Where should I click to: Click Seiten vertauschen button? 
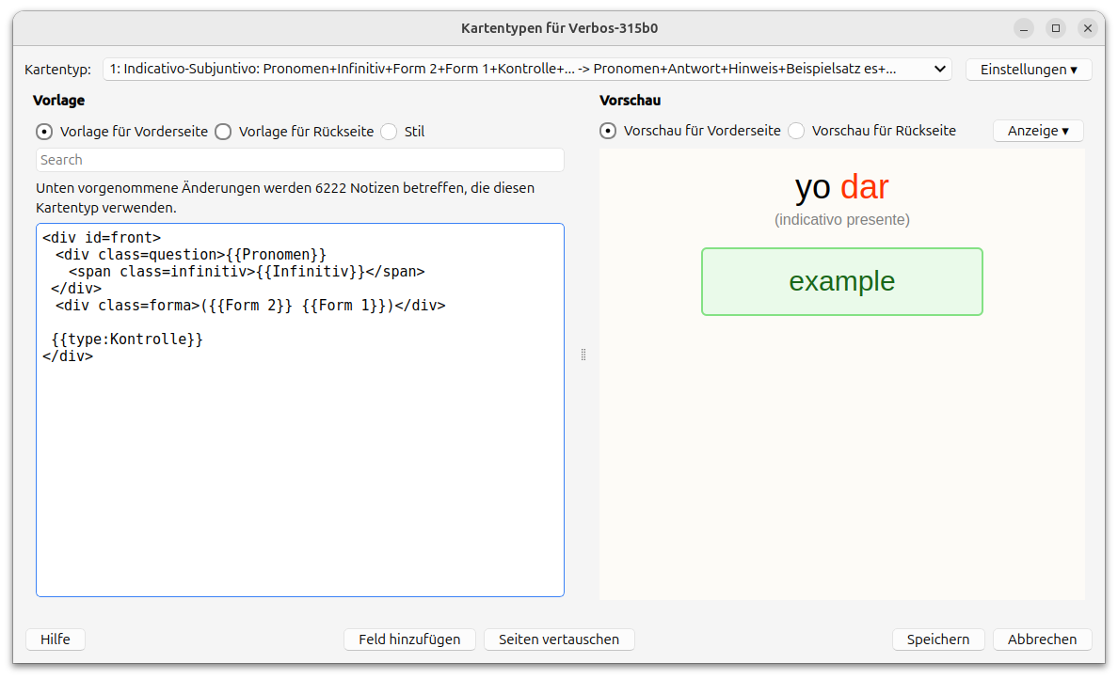(x=559, y=640)
